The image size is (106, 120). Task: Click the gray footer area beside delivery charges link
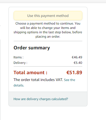click(x=77, y=99)
